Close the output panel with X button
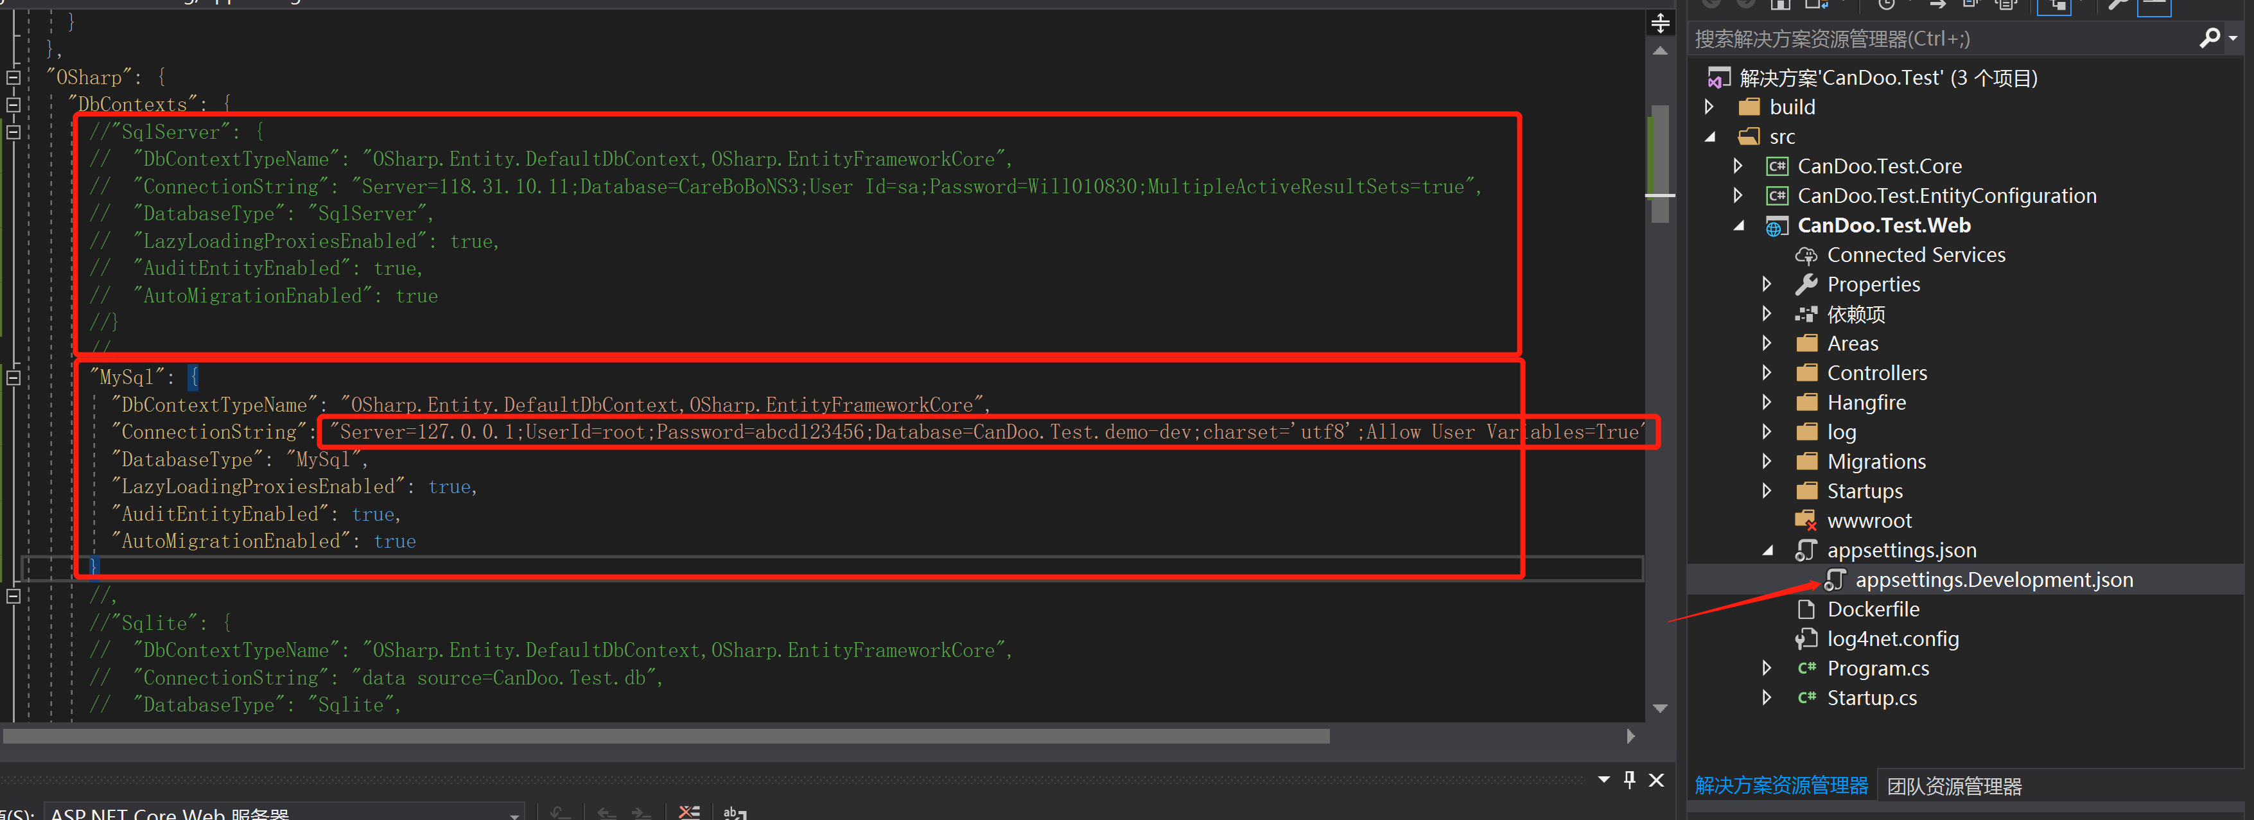This screenshot has height=820, width=2254. (1656, 780)
